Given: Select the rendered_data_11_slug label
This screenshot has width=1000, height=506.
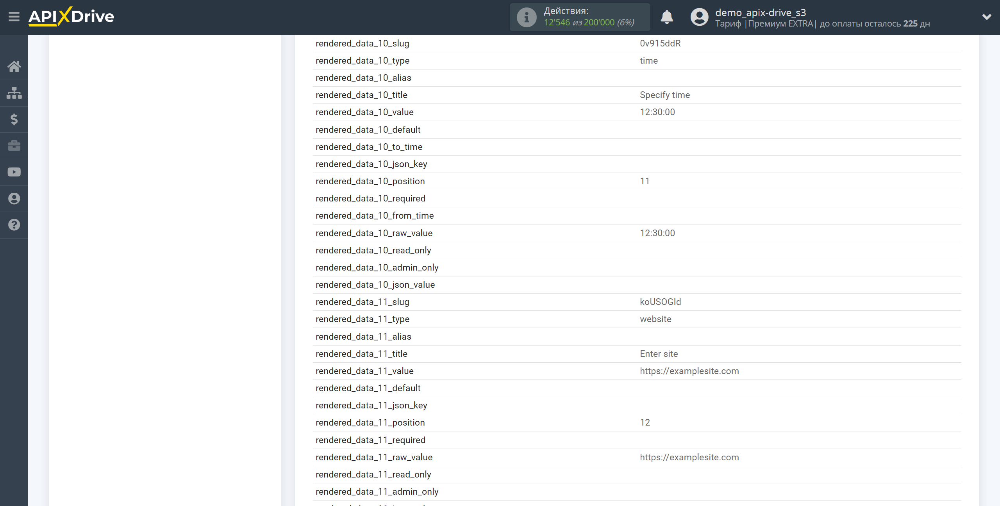Looking at the screenshot, I should pos(362,302).
